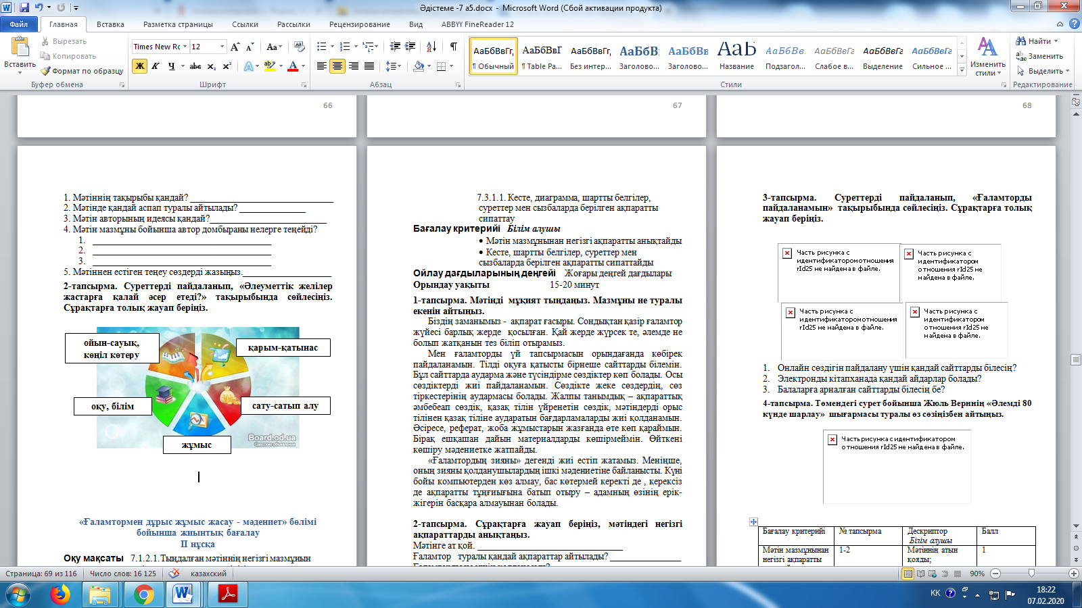Open the Выделить selection dropdown

[x=1043, y=71]
